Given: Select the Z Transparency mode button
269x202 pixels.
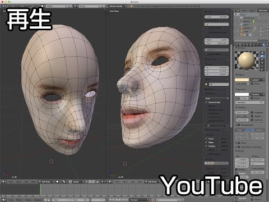Looking at the screenshot, I should [249, 130].
